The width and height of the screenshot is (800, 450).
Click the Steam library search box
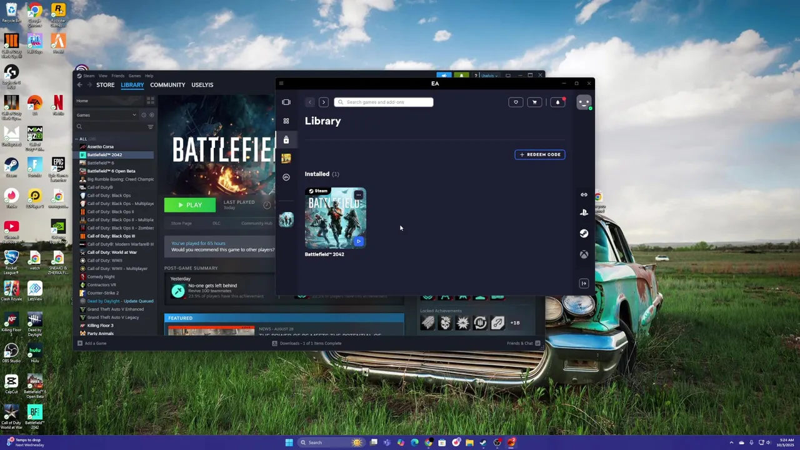click(111, 127)
